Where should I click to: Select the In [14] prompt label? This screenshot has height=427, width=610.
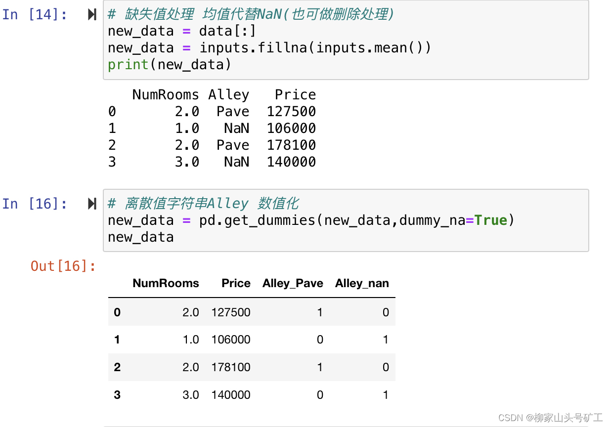coord(35,14)
